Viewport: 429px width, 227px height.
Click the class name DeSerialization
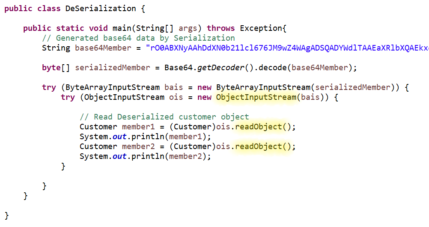(101, 9)
